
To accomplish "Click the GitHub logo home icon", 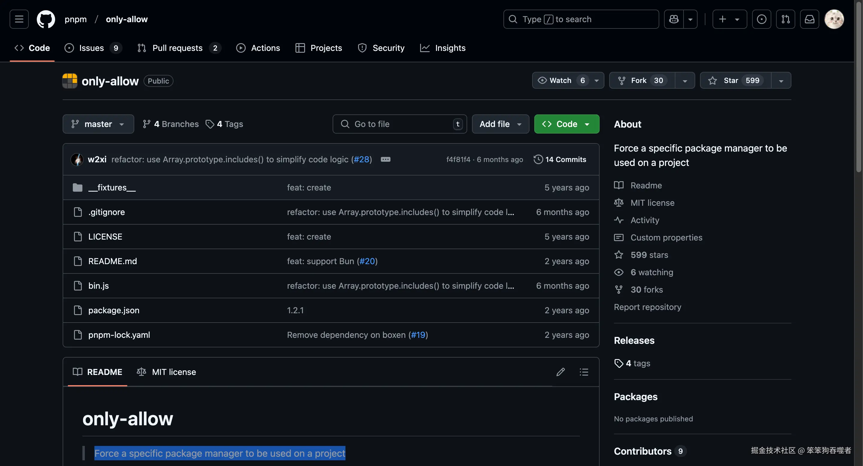I will pos(46,19).
